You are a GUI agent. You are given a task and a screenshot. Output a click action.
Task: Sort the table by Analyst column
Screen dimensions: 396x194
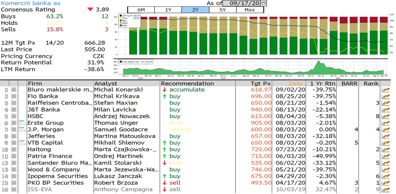point(127,83)
